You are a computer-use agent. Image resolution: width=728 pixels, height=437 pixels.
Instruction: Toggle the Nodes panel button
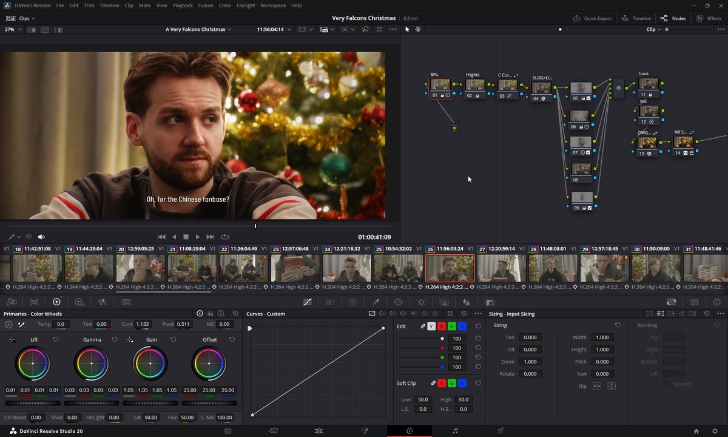(x=673, y=18)
